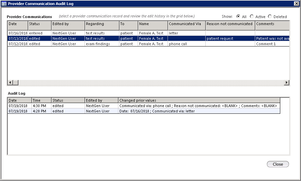
Task: Click the 'Comment 1' comments cell
Action: tap(272, 44)
